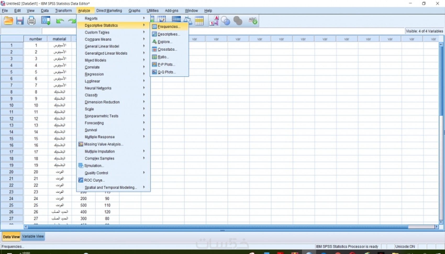Click the green Redo arrow icon
Image resolution: width=445 pixels, height=254 pixels.
[x=72, y=21]
